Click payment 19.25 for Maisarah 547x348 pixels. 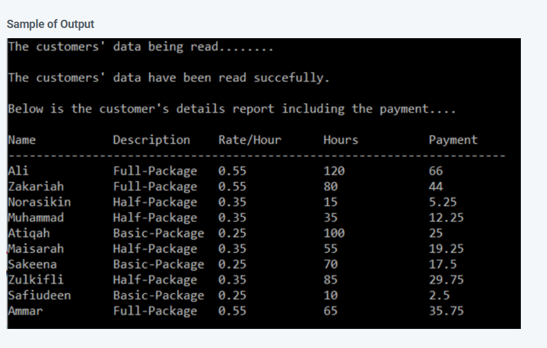tap(446, 249)
